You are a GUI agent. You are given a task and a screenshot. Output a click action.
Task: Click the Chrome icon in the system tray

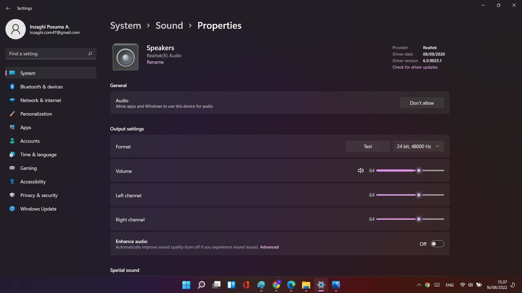click(427, 285)
